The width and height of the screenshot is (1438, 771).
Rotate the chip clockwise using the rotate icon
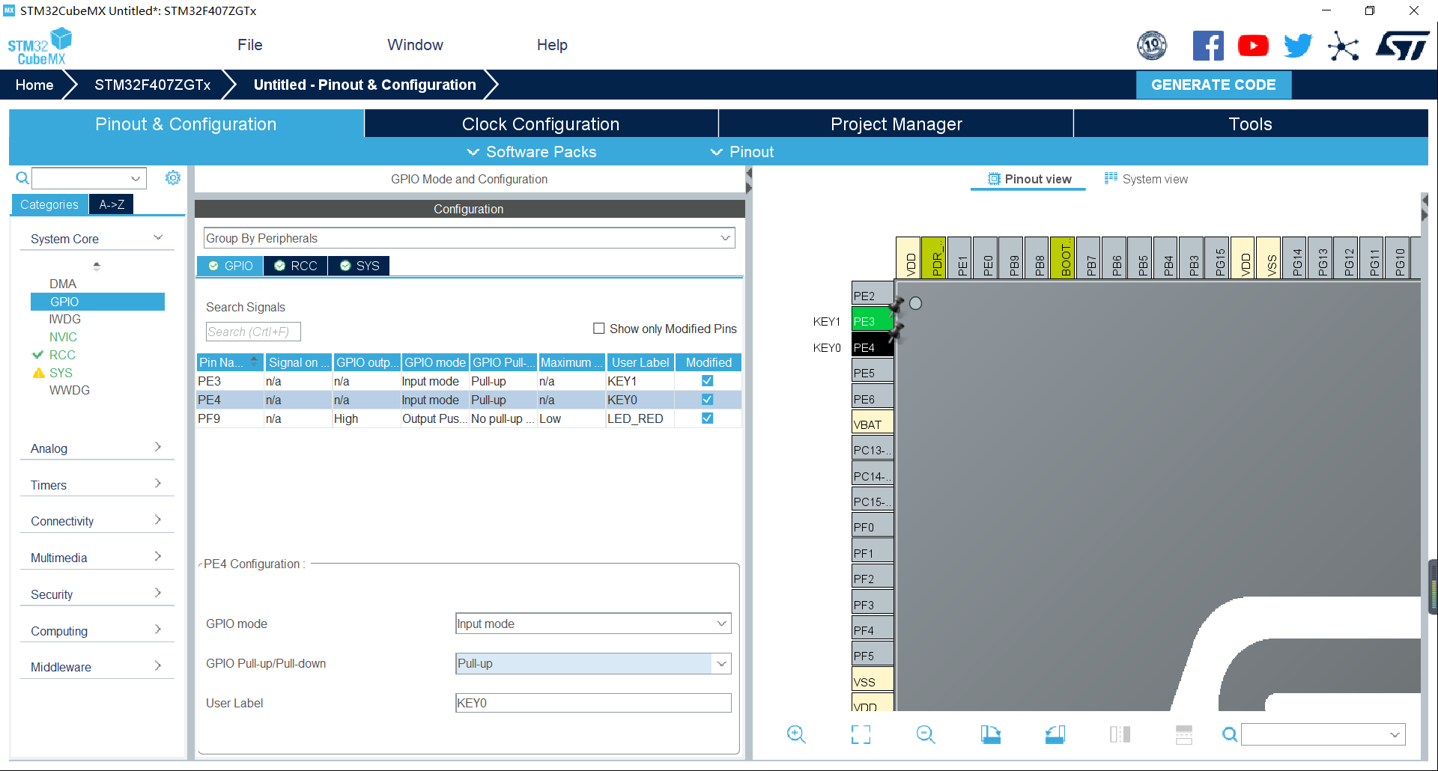point(990,734)
